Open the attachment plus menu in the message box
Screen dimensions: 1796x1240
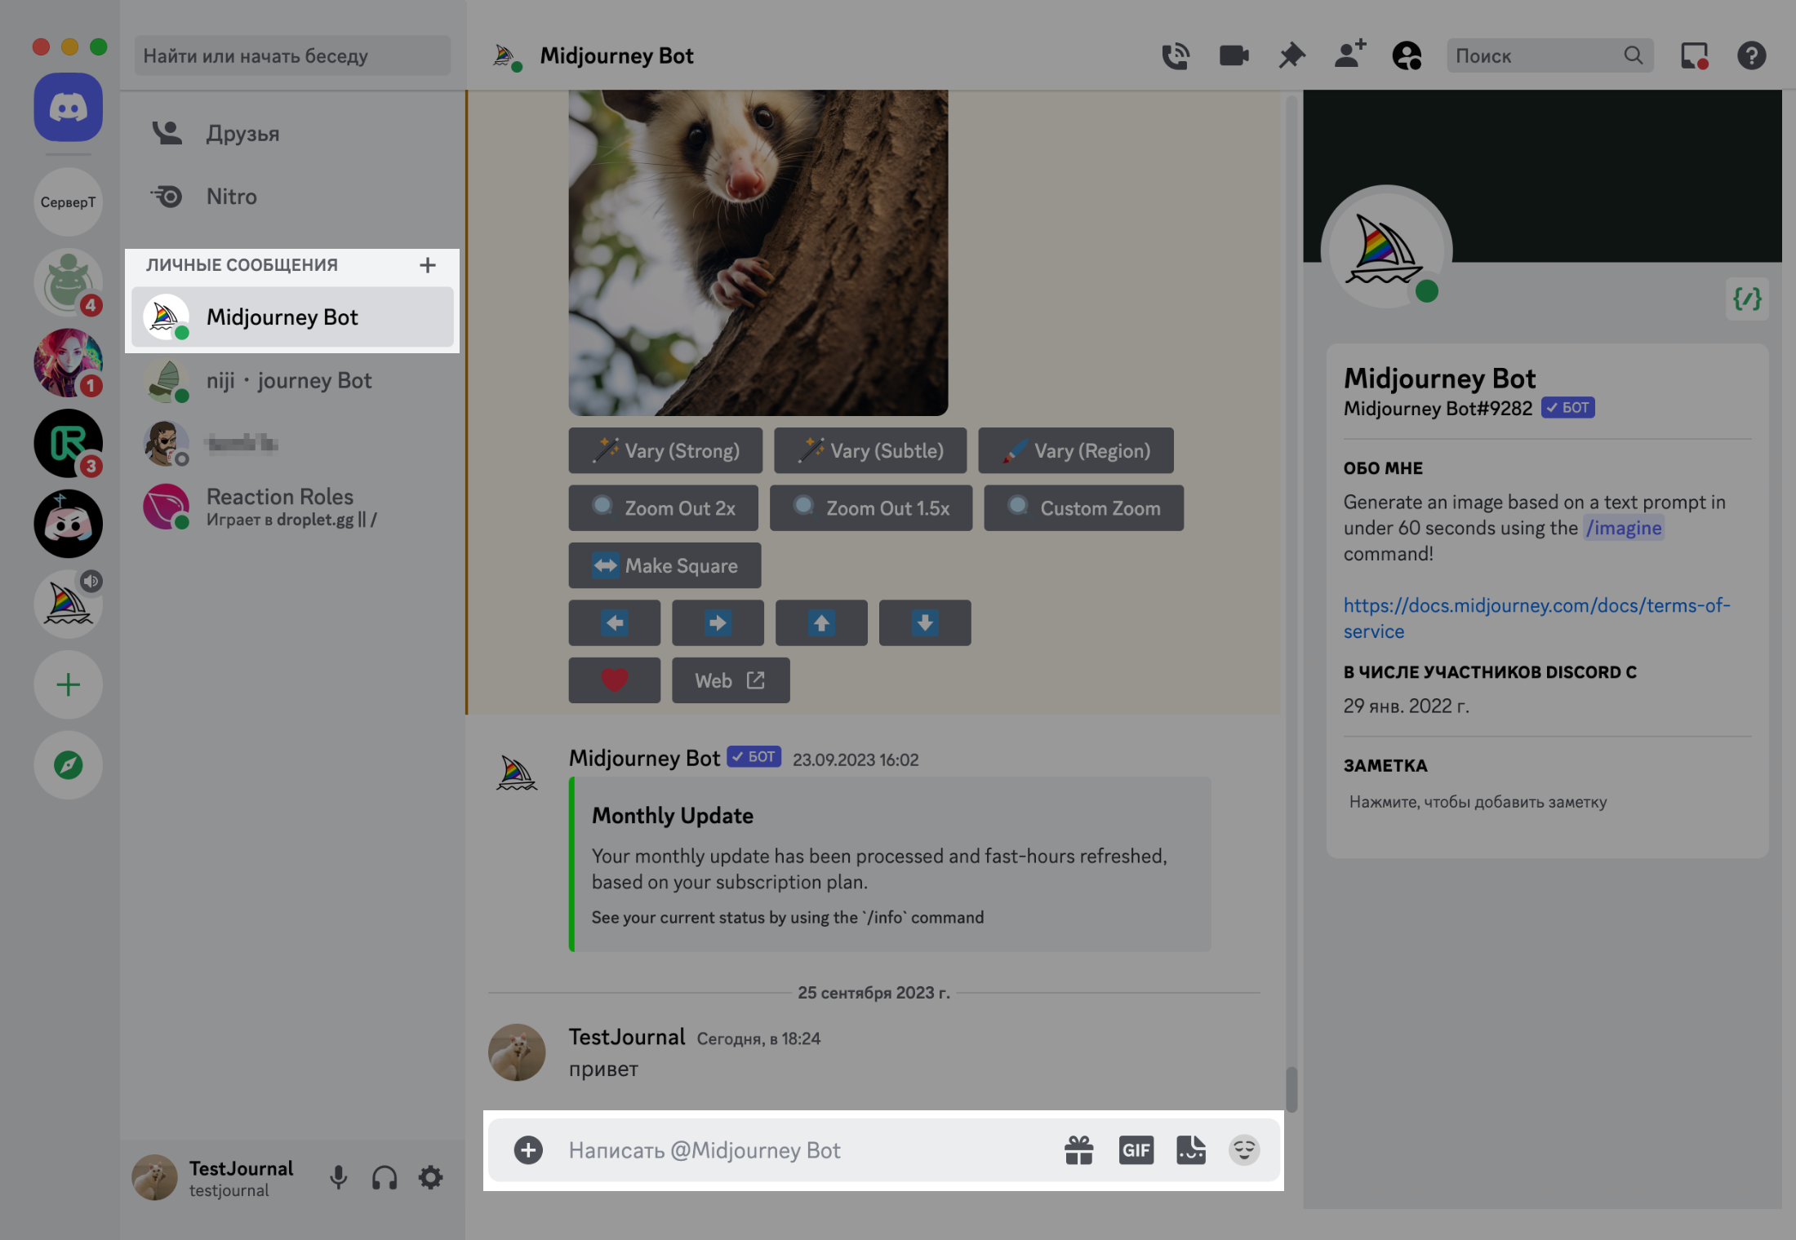528,1150
